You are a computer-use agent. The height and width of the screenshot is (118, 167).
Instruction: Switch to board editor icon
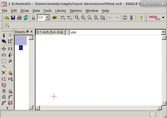click(x=33, y=18)
